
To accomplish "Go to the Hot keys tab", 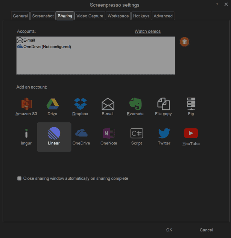I will [x=141, y=16].
